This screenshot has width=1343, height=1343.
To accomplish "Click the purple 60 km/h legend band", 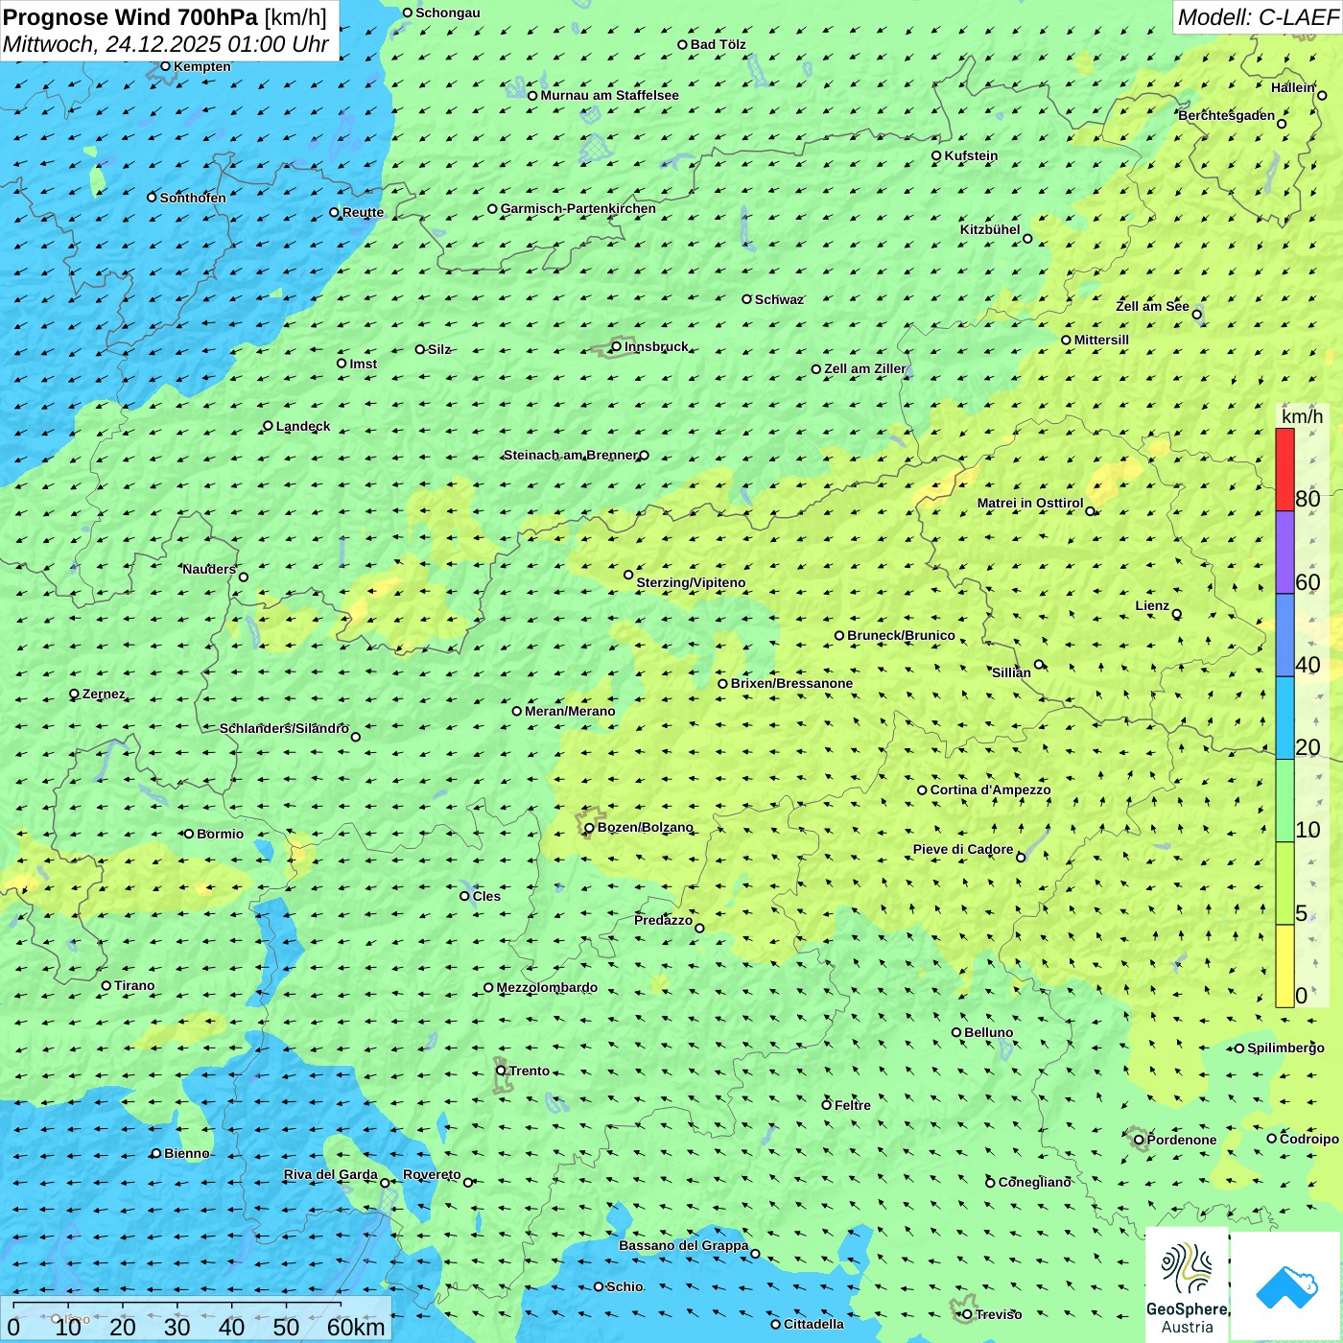I will point(1284,553).
